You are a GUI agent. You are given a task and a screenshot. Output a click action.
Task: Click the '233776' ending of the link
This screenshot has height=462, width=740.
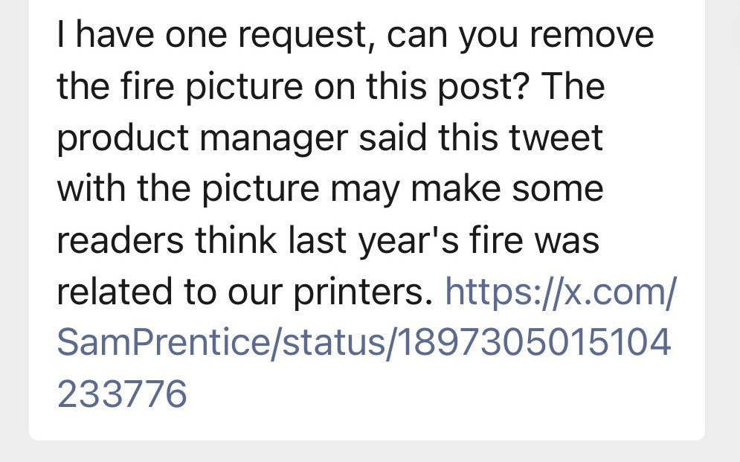[x=122, y=394]
